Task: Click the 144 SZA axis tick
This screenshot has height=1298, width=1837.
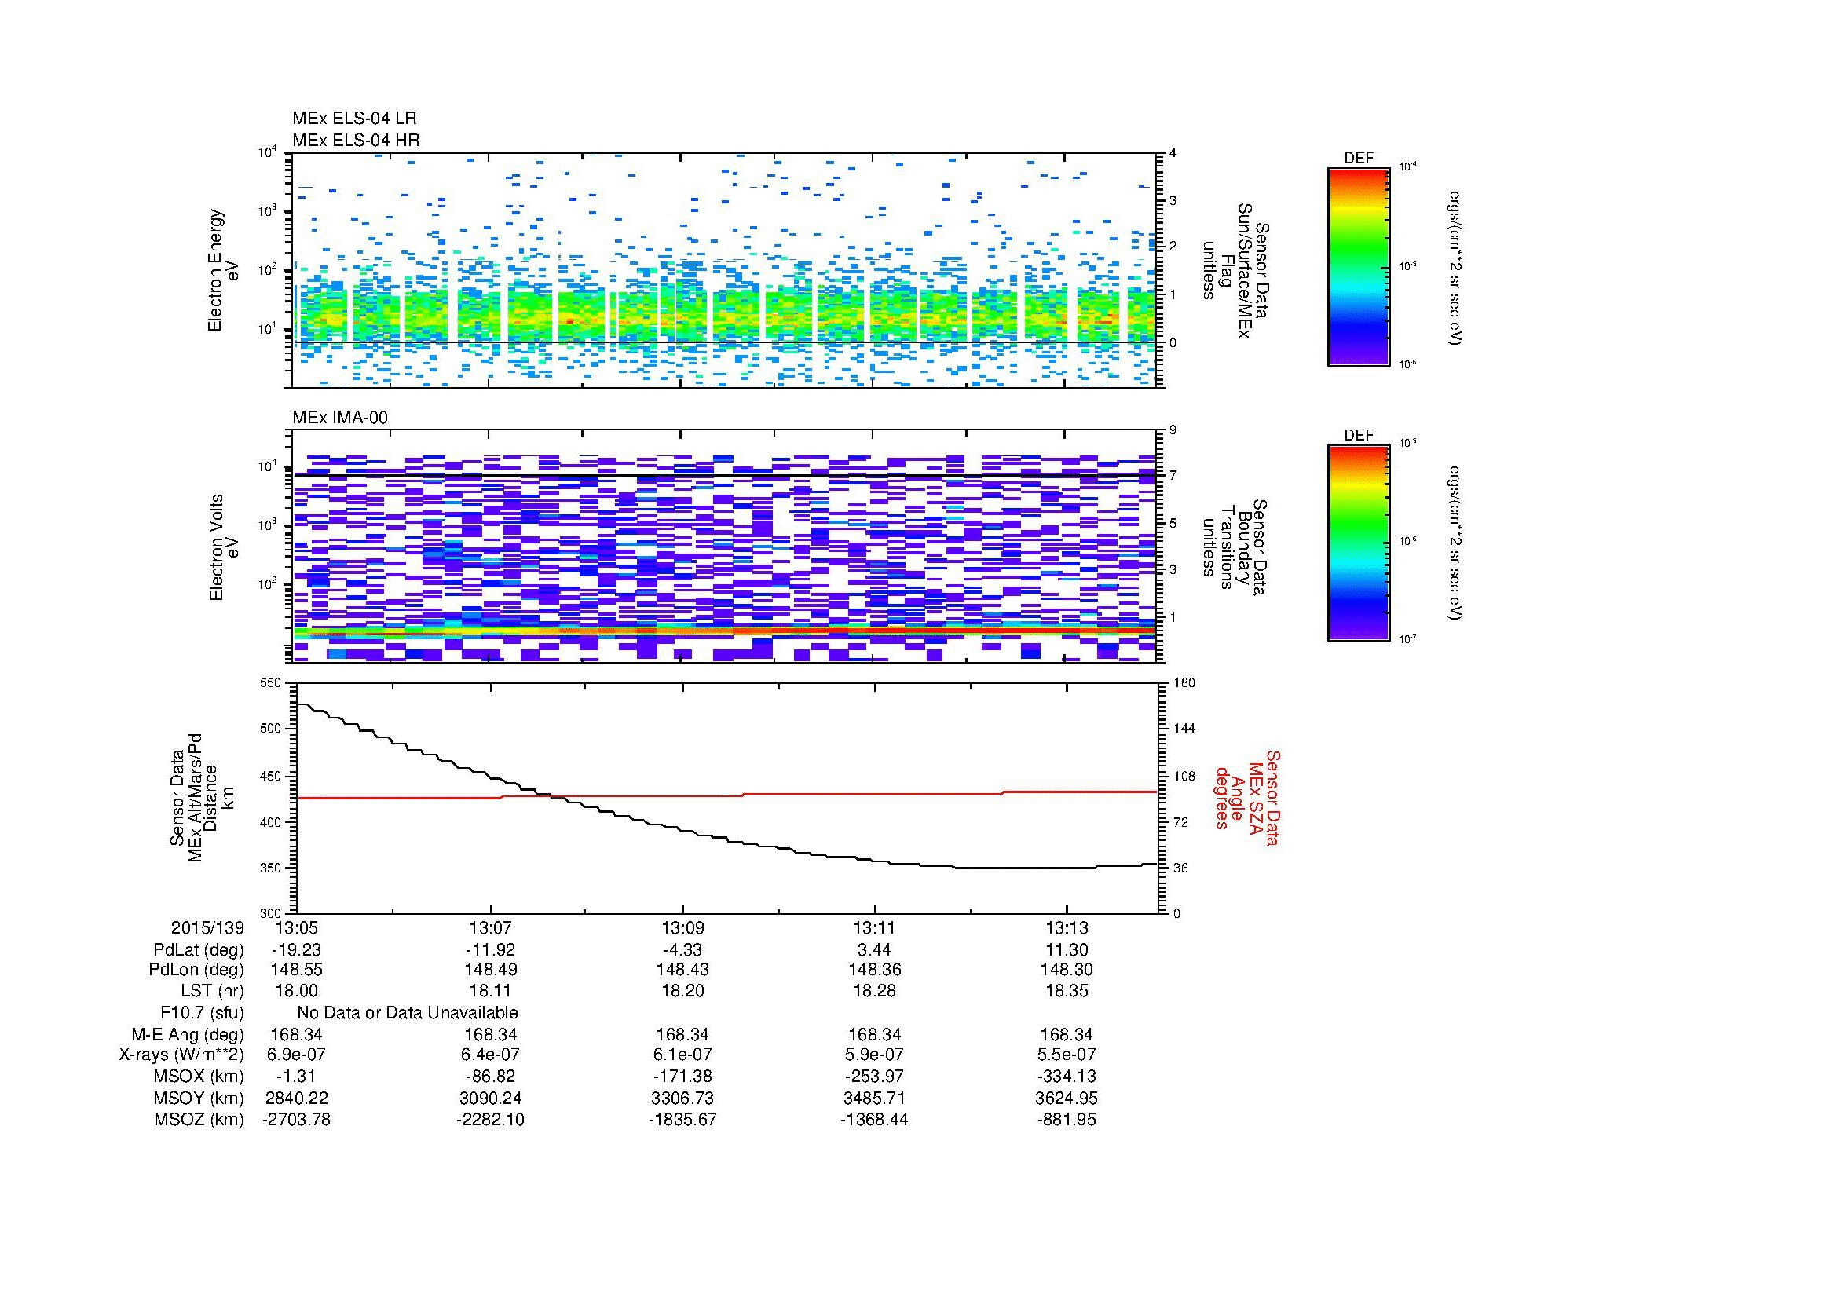Action: tap(1183, 729)
